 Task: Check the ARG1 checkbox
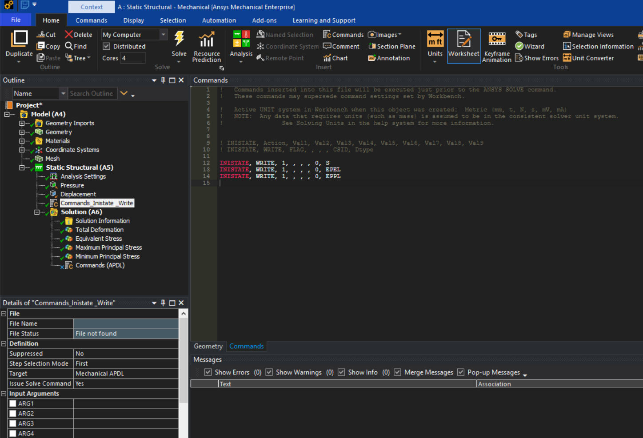pyautogui.click(x=13, y=403)
